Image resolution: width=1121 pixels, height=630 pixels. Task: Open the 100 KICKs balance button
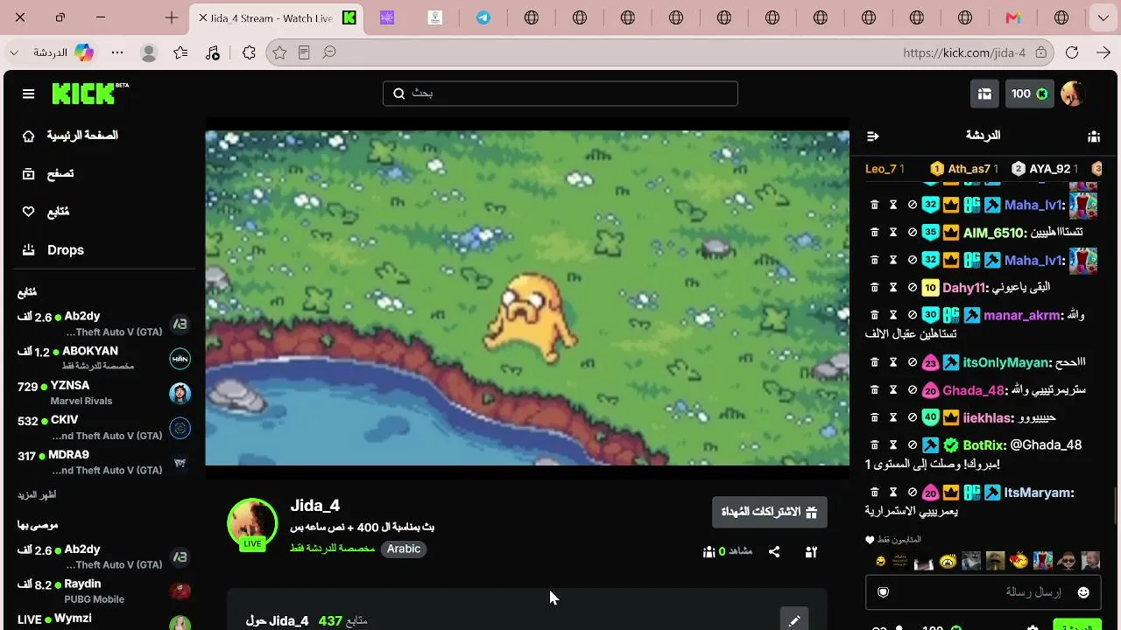pyautogui.click(x=1029, y=94)
